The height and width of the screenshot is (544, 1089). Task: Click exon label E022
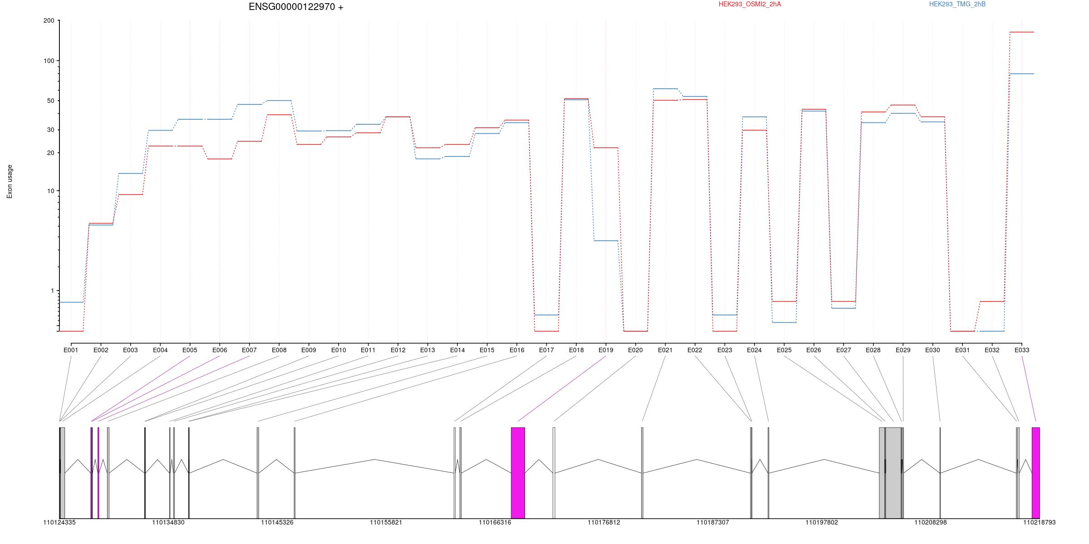[x=695, y=350]
